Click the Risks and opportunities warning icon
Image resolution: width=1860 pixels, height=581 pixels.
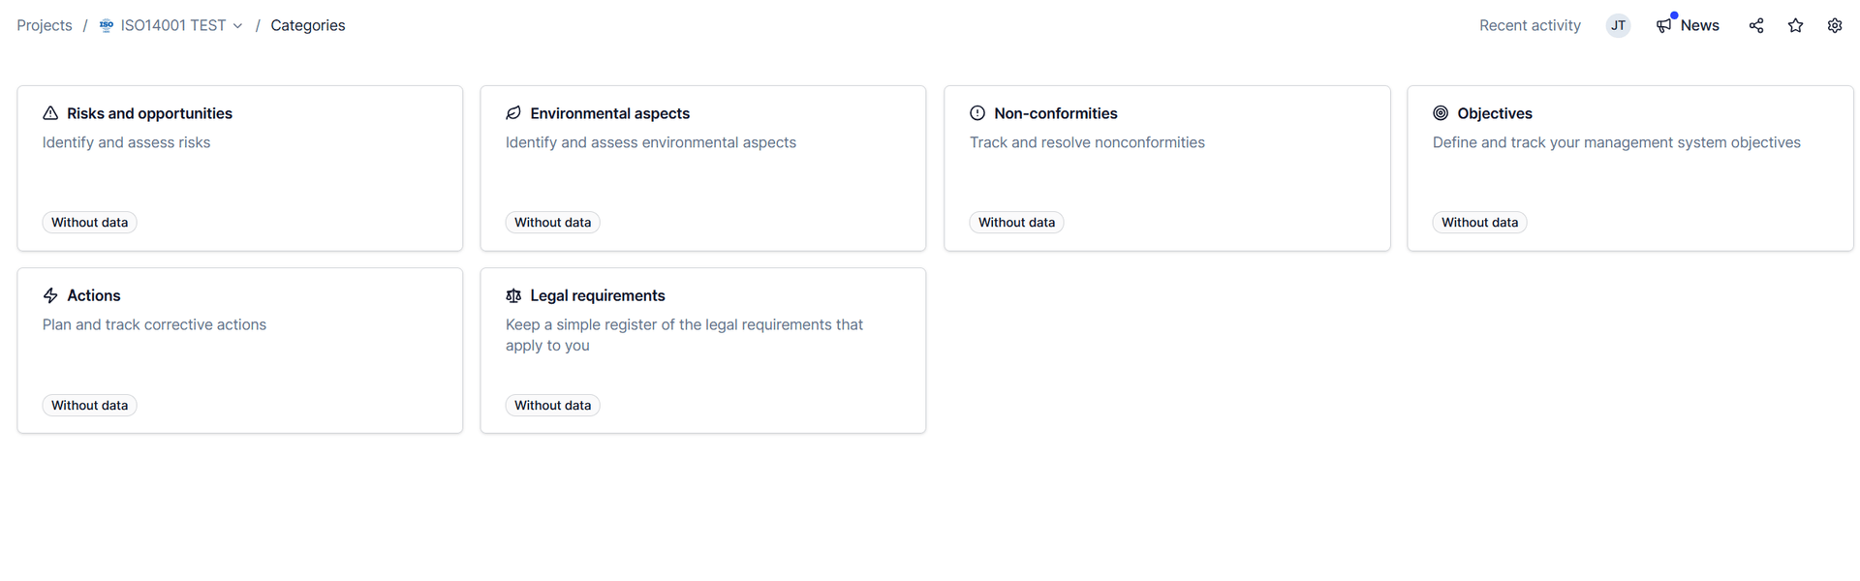[50, 113]
